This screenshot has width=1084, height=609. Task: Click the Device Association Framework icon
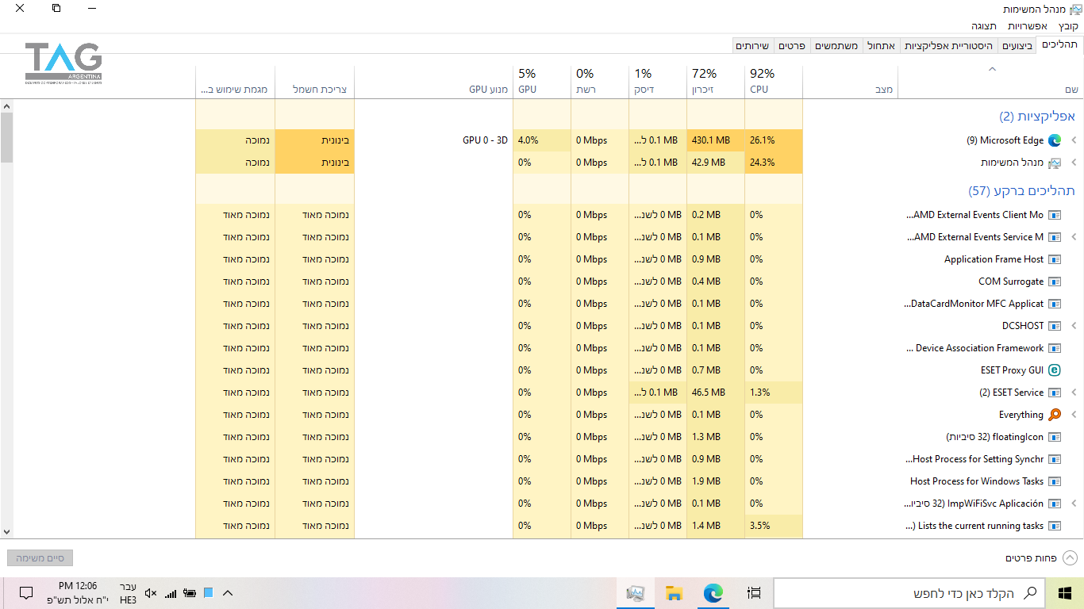1055,348
